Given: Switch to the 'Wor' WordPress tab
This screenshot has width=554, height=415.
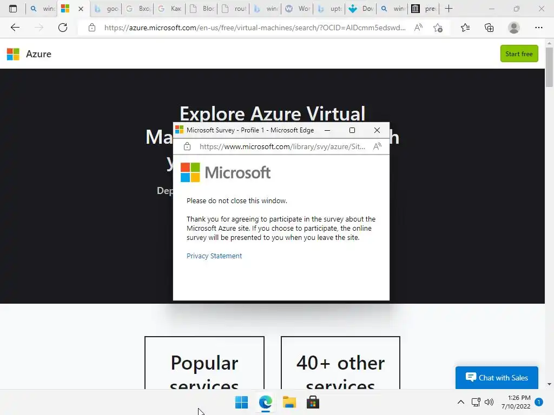Looking at the screenshot, I should click(x=297, y=9).
